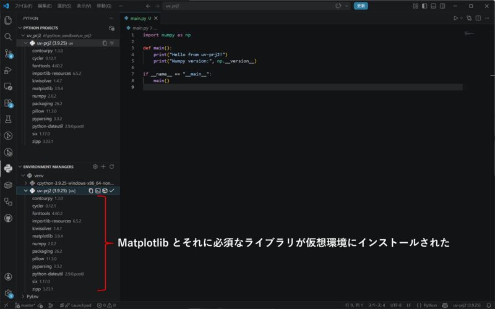The image size is (495, 309).
Task: Open the Accounts menu icon
Action: pyautogui.click(x=8, y=277)
